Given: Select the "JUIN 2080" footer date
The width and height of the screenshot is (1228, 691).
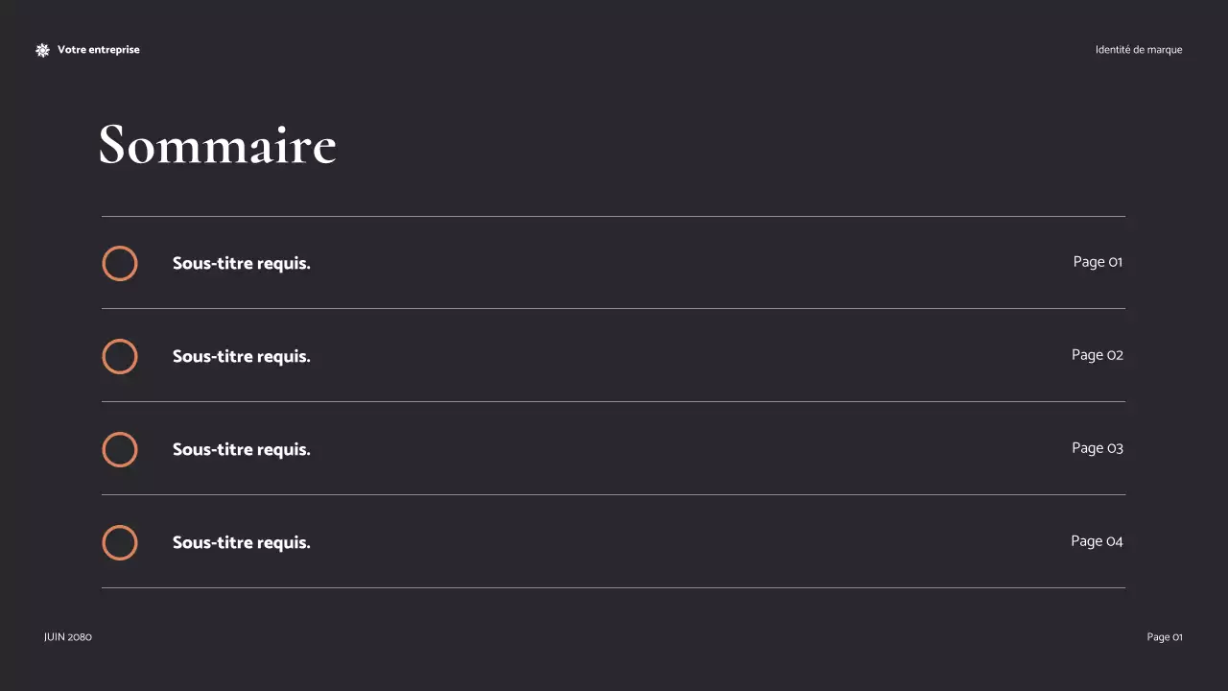Looking at the screenshot, I should tap(68, 637).
